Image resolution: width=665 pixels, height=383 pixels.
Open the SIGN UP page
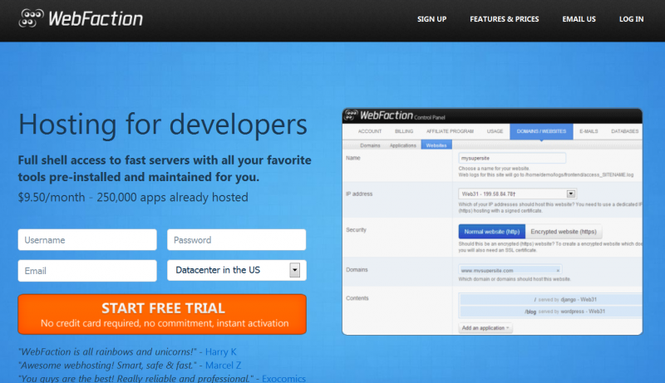click(431, 19)
